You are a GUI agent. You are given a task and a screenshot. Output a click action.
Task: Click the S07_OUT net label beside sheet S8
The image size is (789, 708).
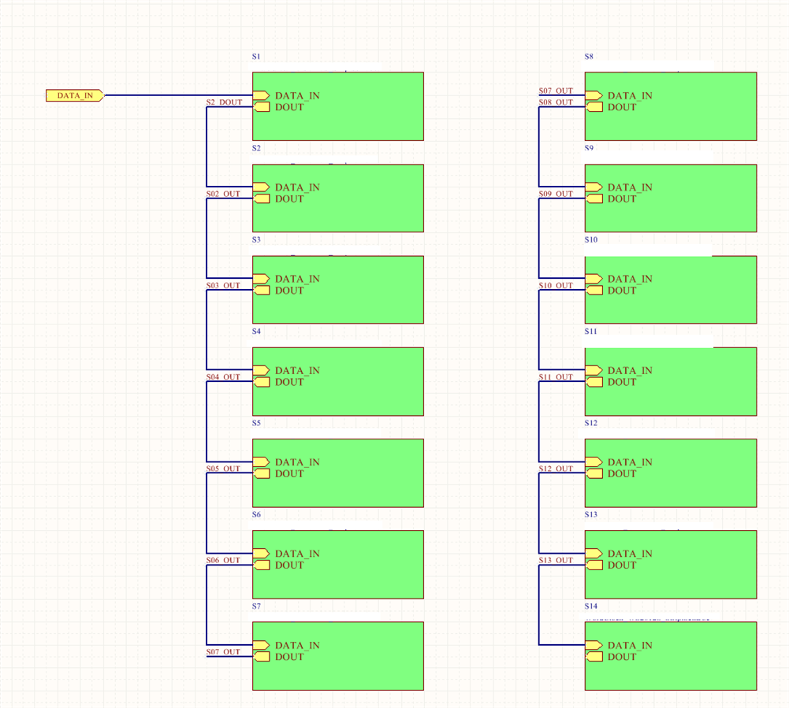556,91
